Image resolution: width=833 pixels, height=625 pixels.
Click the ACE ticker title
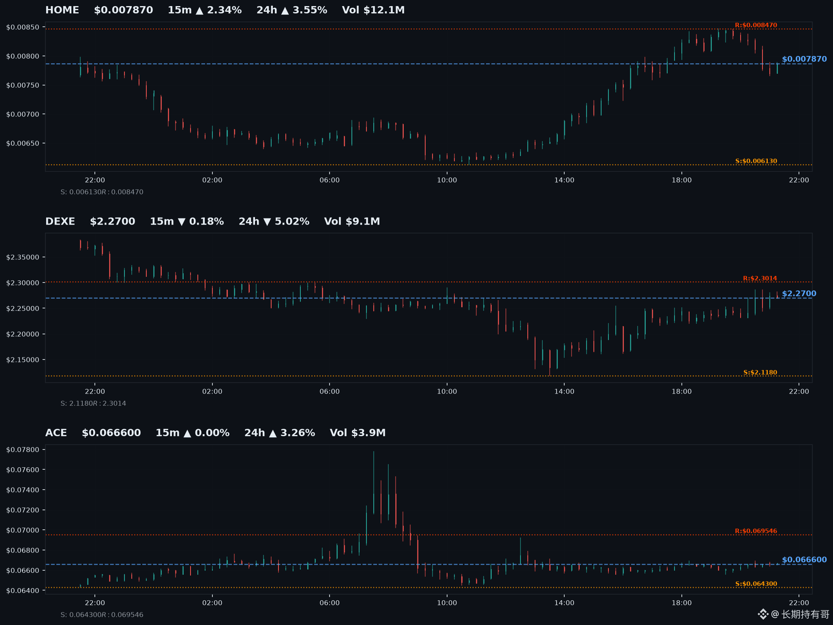pos(56,433)
